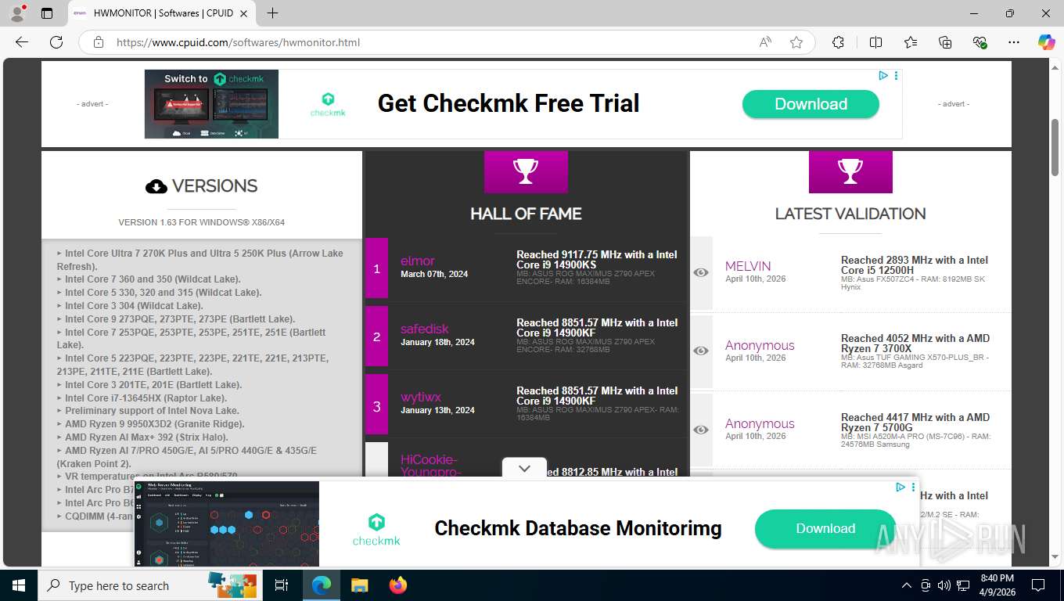Refresh the current page

56,42
